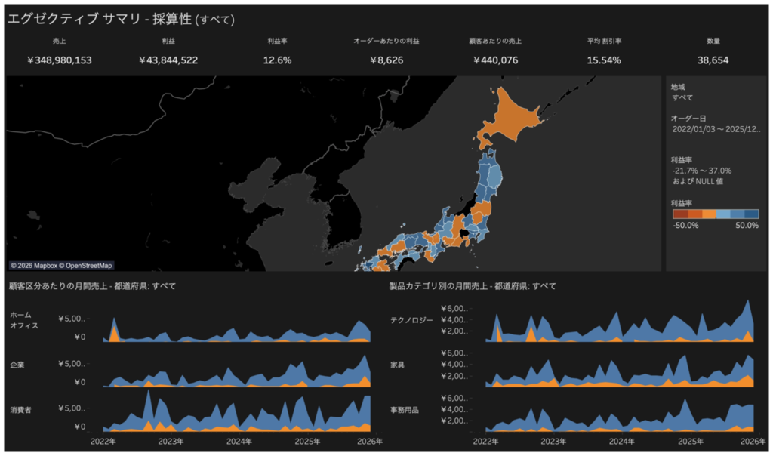Click the 平均 割引率 value 15.54%
Screen dimensions: 773x456
604,60
